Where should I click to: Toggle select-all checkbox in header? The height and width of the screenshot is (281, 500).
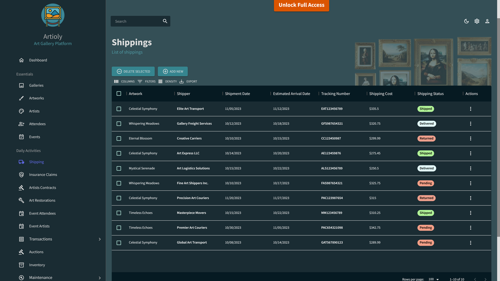click(x=118, y=93)
